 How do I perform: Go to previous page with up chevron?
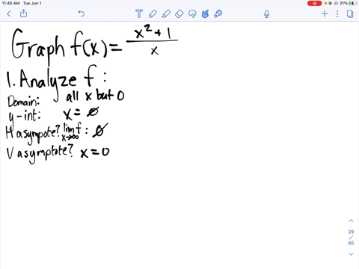[351, 220]
